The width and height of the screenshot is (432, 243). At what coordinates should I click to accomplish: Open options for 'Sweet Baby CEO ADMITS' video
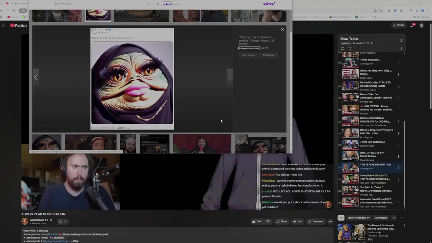398,179
